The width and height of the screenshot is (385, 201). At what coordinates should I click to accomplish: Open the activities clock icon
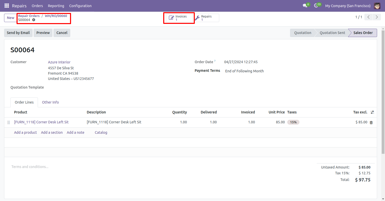point(316,6)
